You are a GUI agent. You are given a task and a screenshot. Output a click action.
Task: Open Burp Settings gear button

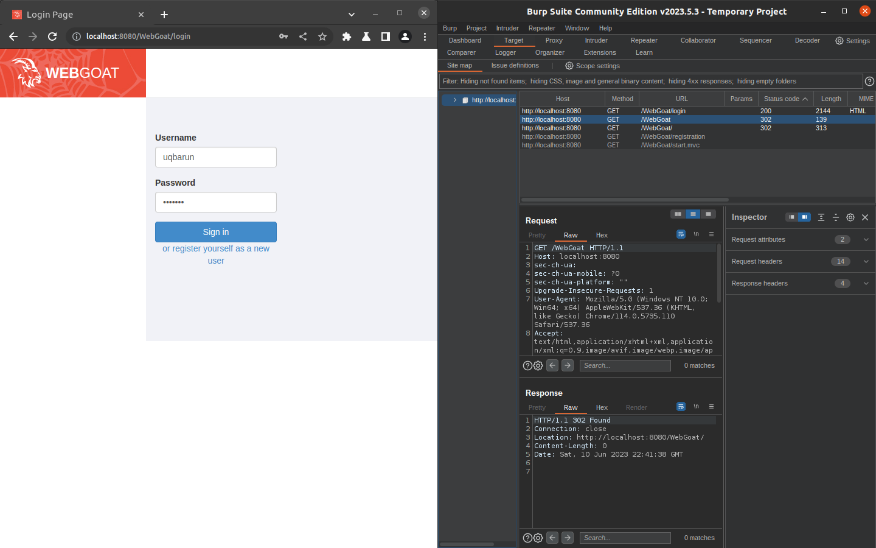click(x=852, y=41)
